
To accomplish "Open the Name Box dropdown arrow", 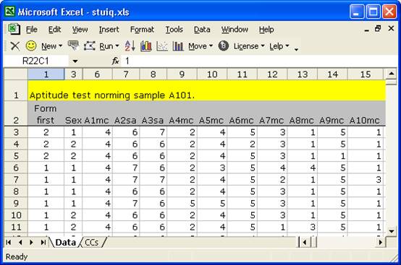I will click(75, 61).
